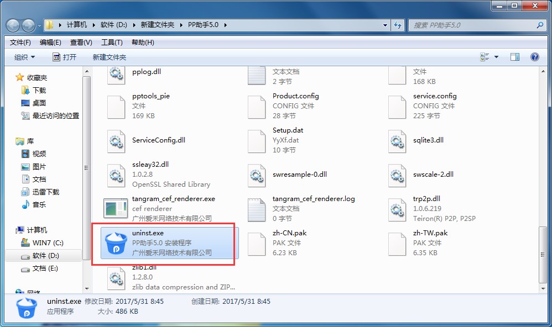Click 新建文件夹 in the address breadcrumb
Image resolution: width=552 pixels, height=327 pixels.
point(158,25)
